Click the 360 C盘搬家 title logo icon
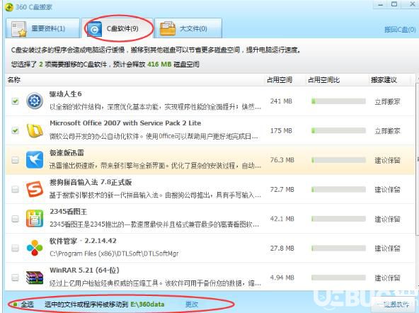 tap(8, 7)
